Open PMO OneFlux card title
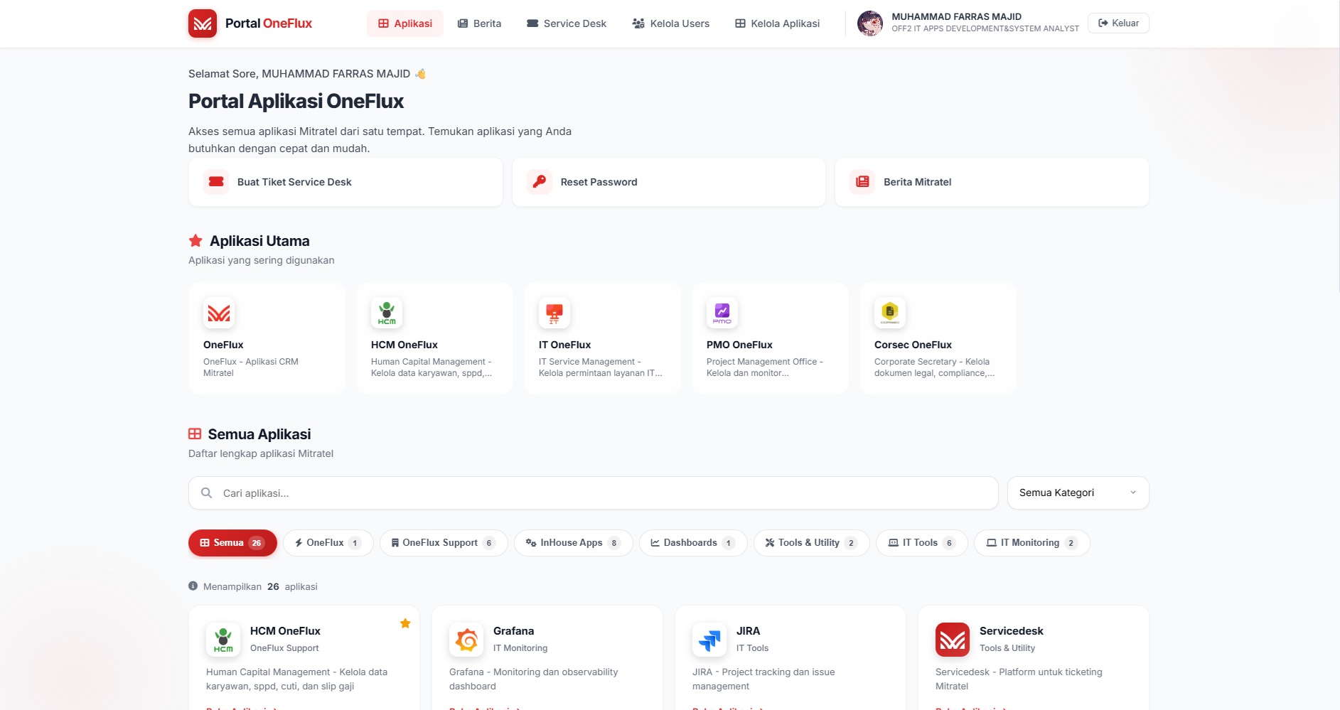The height and width of the screenshot is (710, 1340). (x=739, y=345)
